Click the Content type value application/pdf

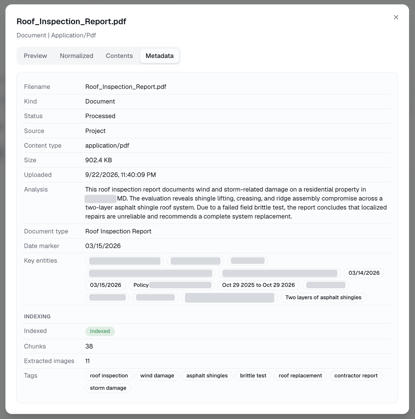point(107,145)
